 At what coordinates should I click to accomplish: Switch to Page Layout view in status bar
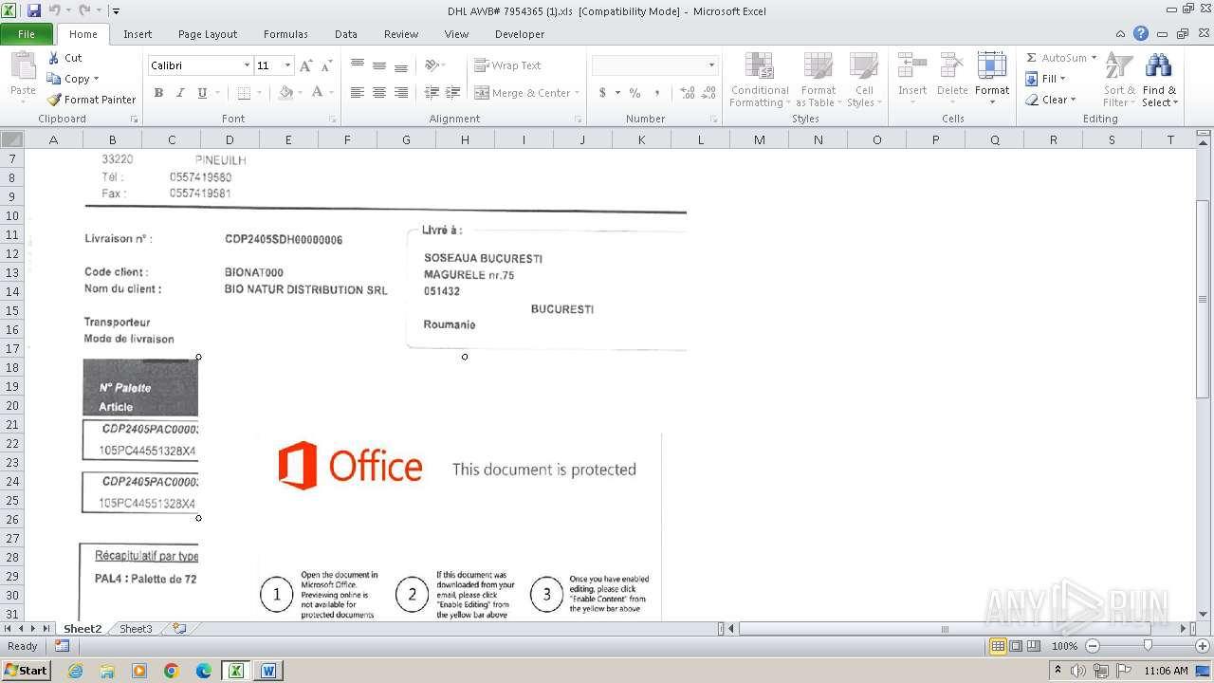pos(1016,646)
